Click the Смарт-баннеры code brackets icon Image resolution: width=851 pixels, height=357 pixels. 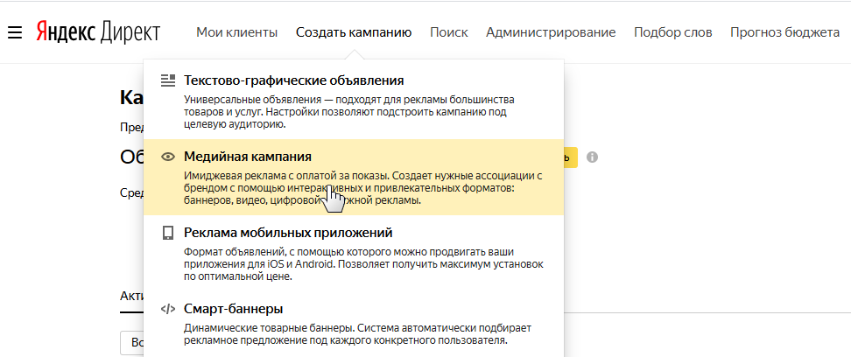pos(168,309)
